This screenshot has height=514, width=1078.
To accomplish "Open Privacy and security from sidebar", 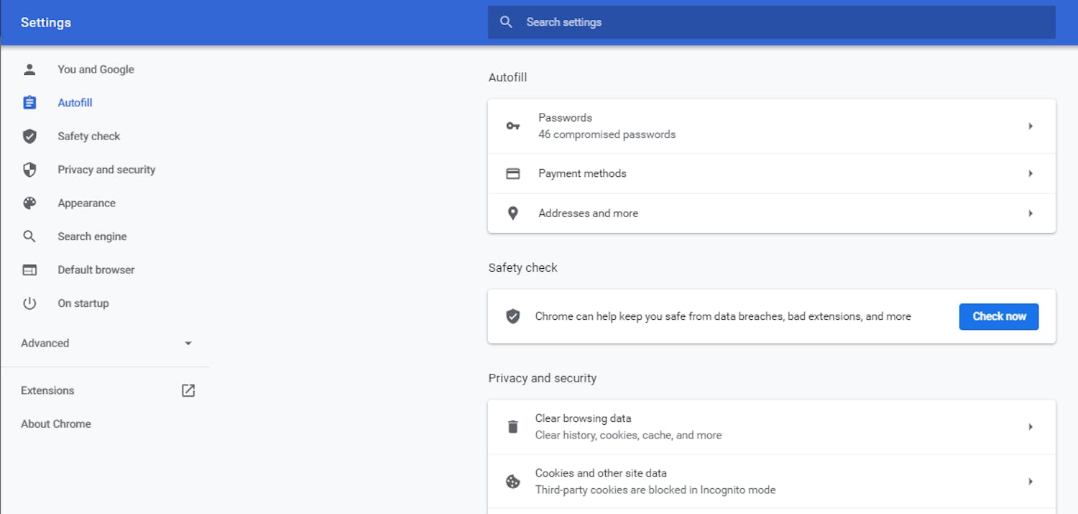I will (x=106, y=170).
